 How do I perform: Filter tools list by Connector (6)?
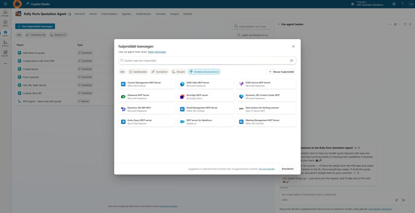36,35
